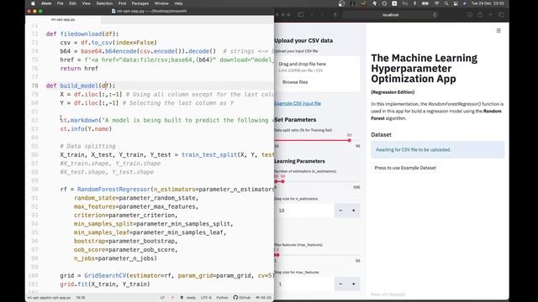Click the Data split ratio slider handle

coord(350,140)
